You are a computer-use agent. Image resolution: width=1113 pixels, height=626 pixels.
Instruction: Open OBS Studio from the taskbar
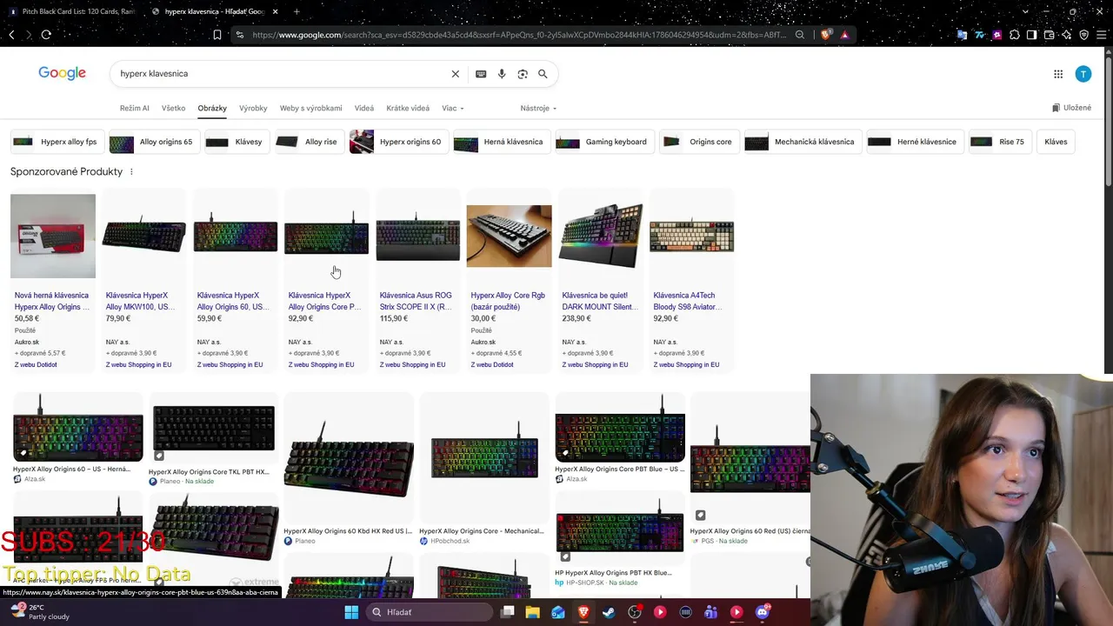point(635,612)
